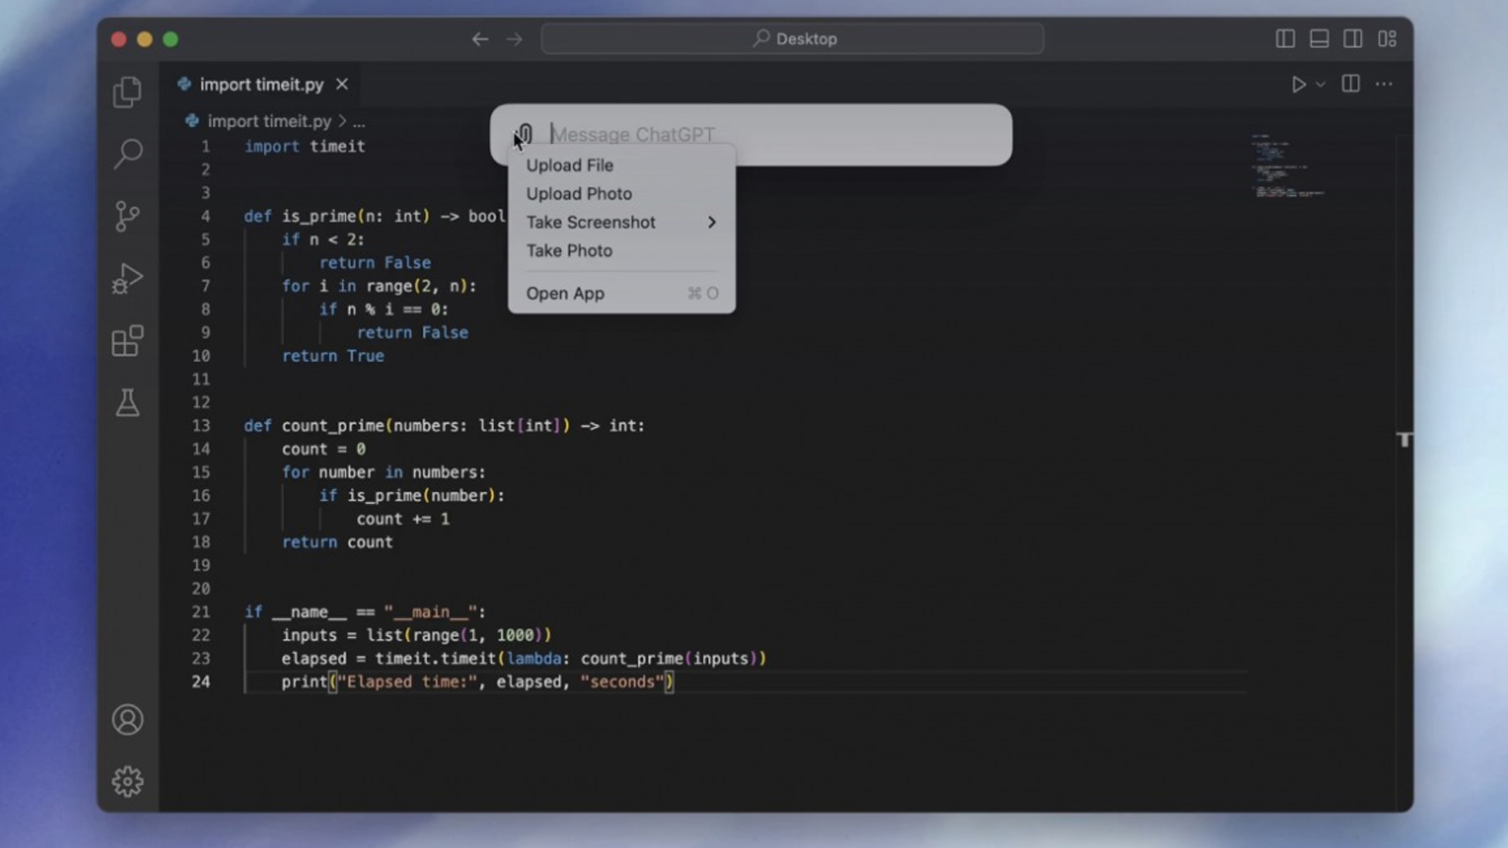Toggle the primary side bar layout icon

1285,39
